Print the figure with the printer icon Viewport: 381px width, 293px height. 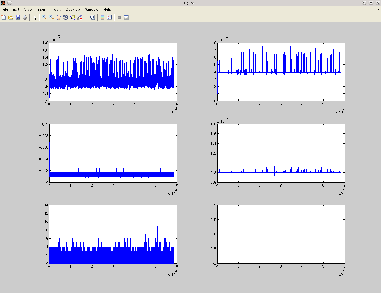tap(25, 18)
